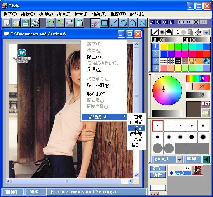
Task: Pick the yellow swatch in row 1
Action: pos(164,46)
